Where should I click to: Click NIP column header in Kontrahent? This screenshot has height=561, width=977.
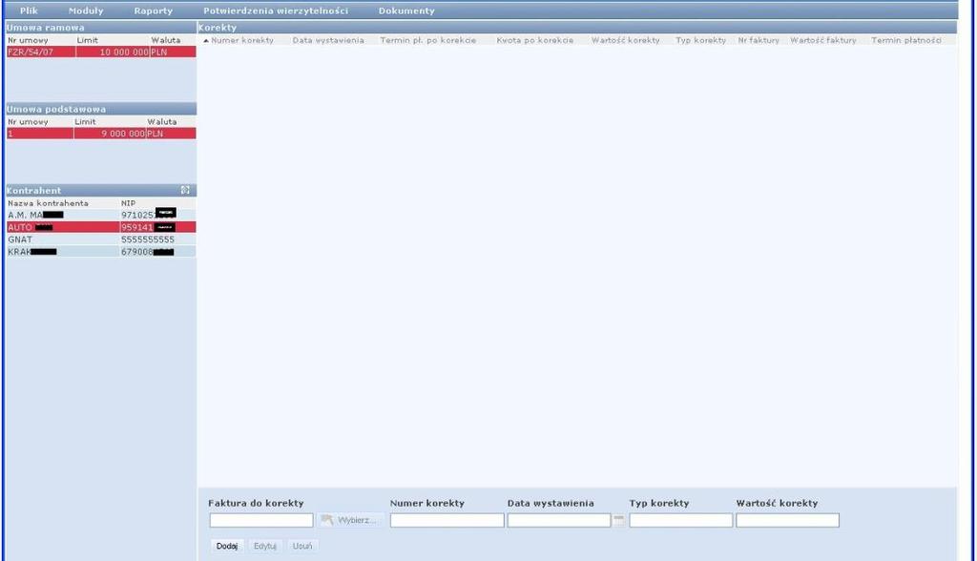(x=129, y=203)
